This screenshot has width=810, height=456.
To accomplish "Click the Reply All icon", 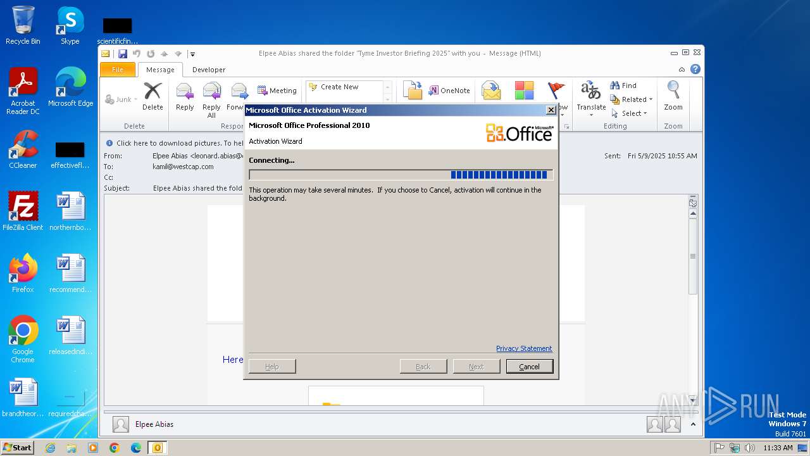I will coord(211,100).
